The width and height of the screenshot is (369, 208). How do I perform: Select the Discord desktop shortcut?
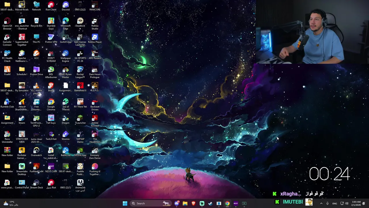(65, 6)
